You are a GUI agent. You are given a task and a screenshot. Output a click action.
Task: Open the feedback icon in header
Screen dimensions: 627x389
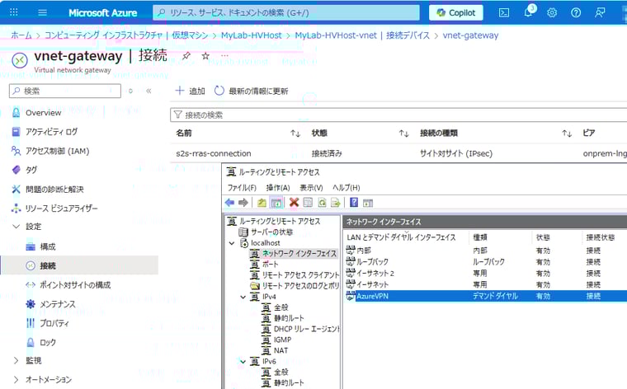[x=600, y=12]
